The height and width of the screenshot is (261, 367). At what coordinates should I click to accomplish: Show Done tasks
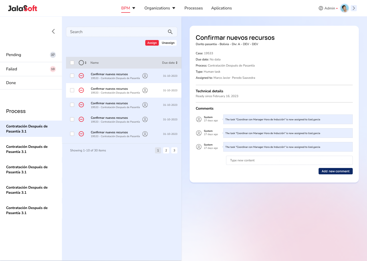click(31, 83)
